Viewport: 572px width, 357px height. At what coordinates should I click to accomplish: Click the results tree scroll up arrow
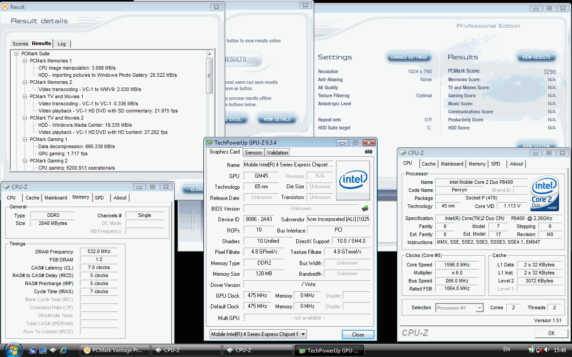pos(210,54)
